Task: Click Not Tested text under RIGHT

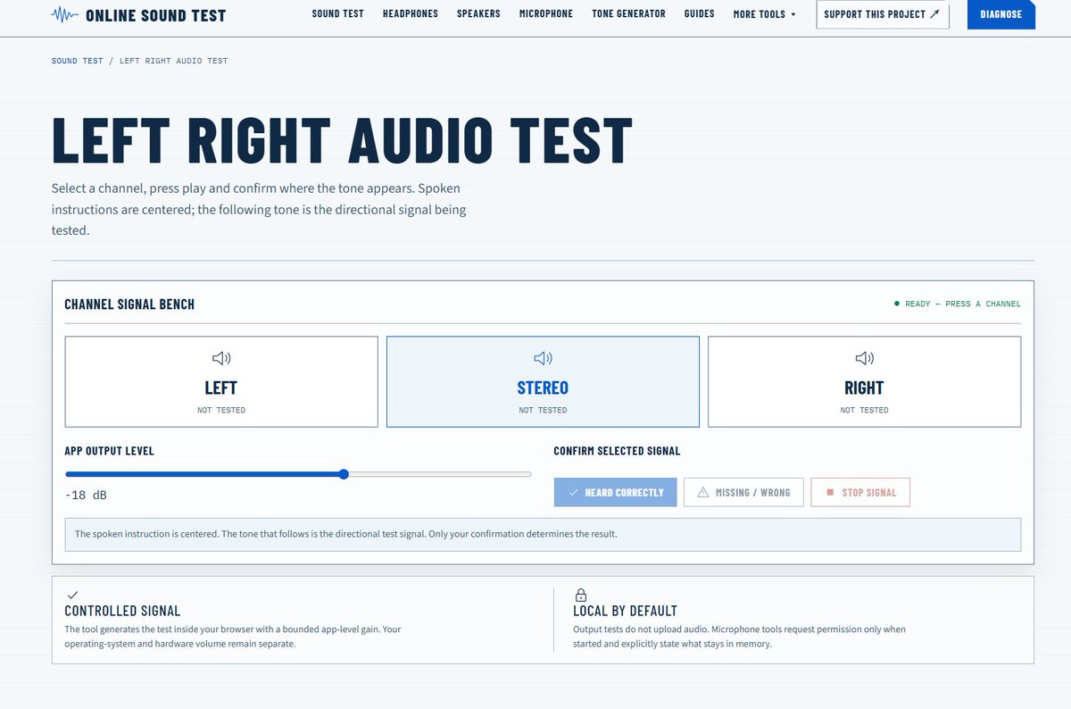Action: coord(864,410)
